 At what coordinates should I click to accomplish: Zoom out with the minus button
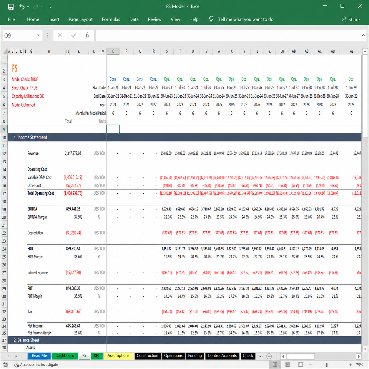point(310,365)
